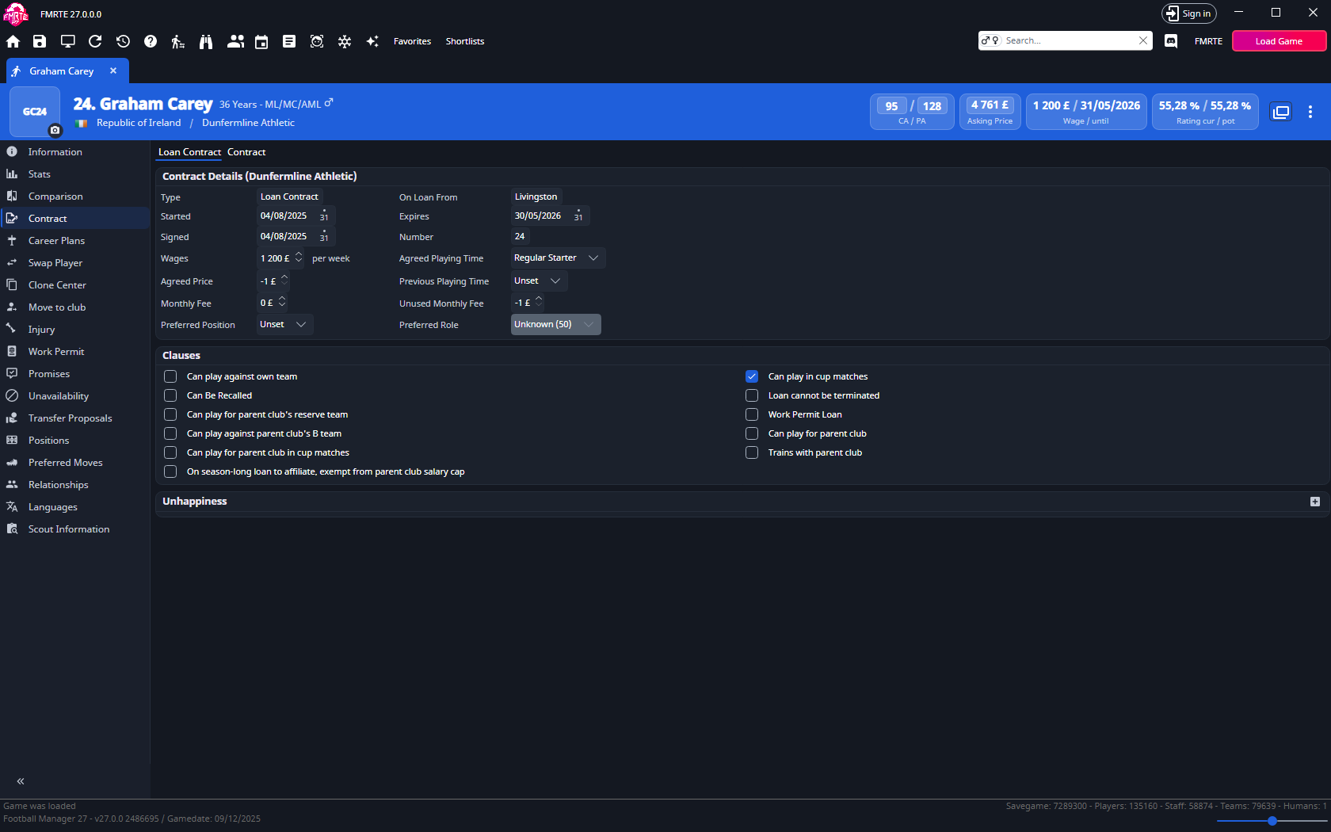Open Shortlists menu
This screenshot has width=1331, height=832.
[465, 41]
